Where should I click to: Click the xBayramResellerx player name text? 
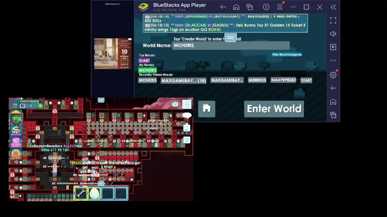click(47, 146)
